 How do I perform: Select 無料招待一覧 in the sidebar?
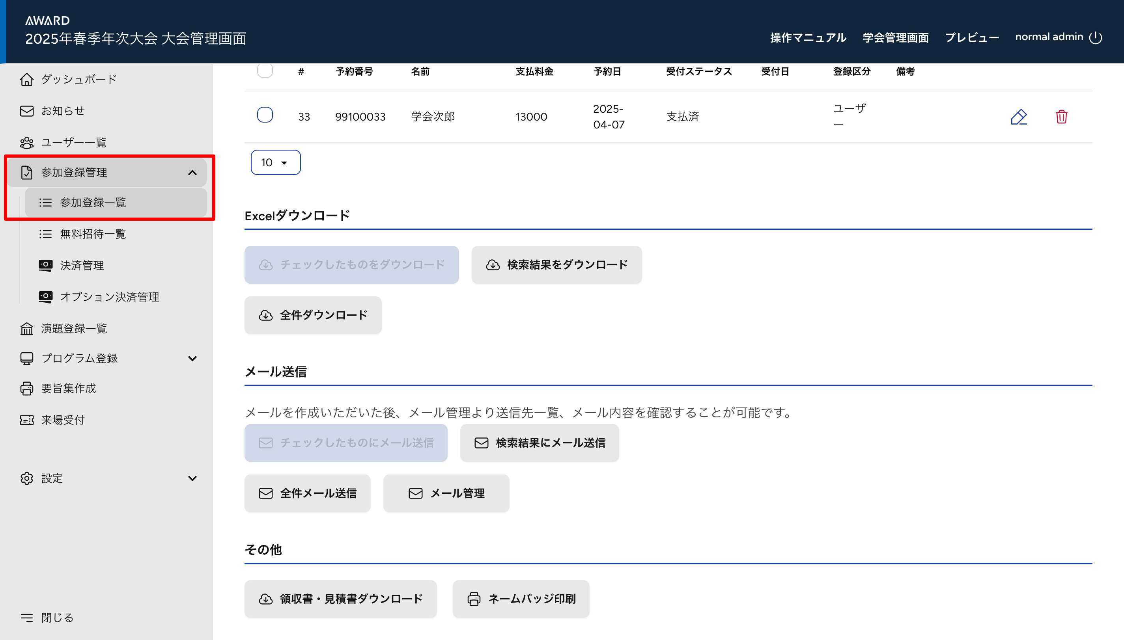pyautogui.click(x=93, y=234)
